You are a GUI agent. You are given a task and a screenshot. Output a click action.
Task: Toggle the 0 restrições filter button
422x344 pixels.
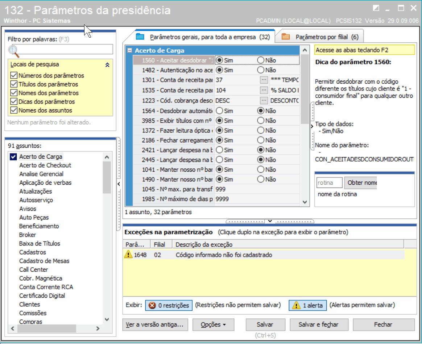pos(169,305)
